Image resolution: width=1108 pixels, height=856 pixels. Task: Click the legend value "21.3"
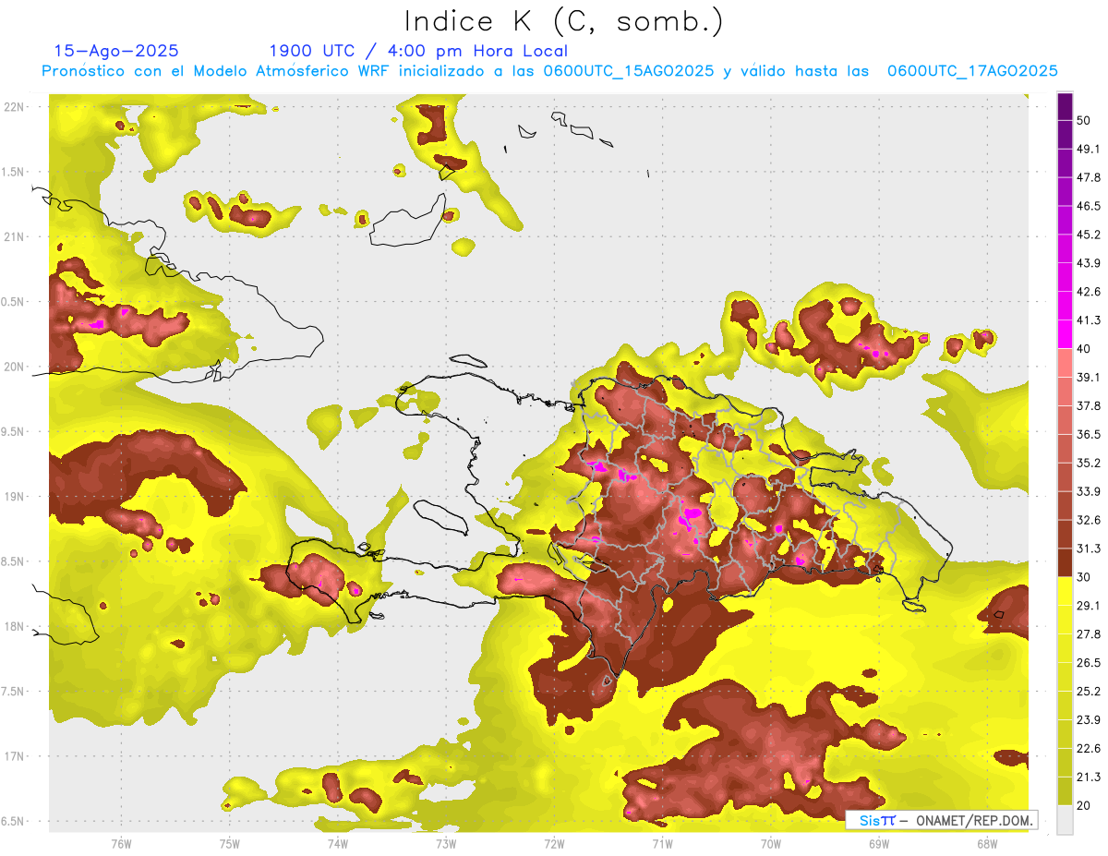coord(1089,777)
